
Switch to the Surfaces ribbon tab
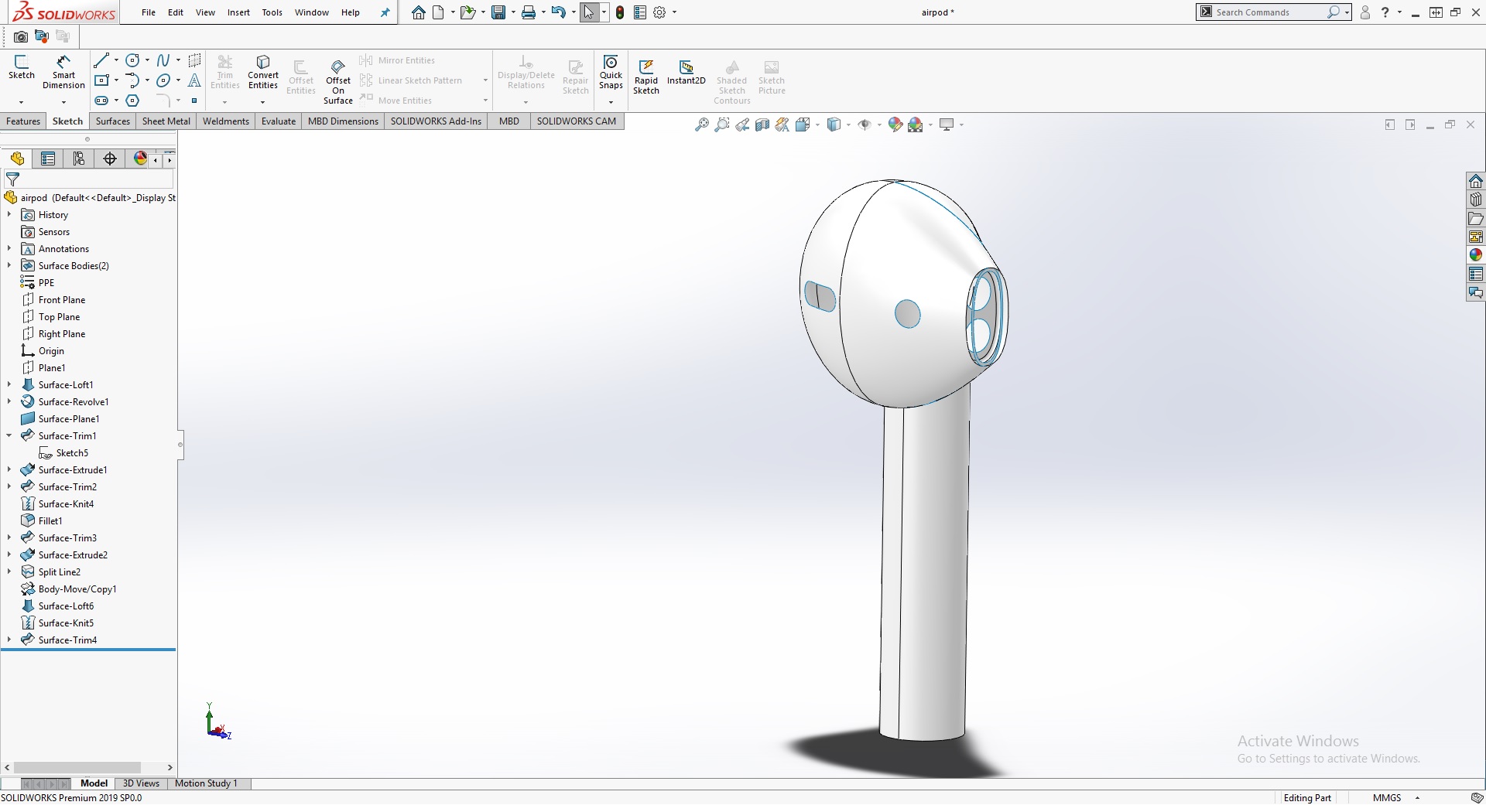pos(113,121)
